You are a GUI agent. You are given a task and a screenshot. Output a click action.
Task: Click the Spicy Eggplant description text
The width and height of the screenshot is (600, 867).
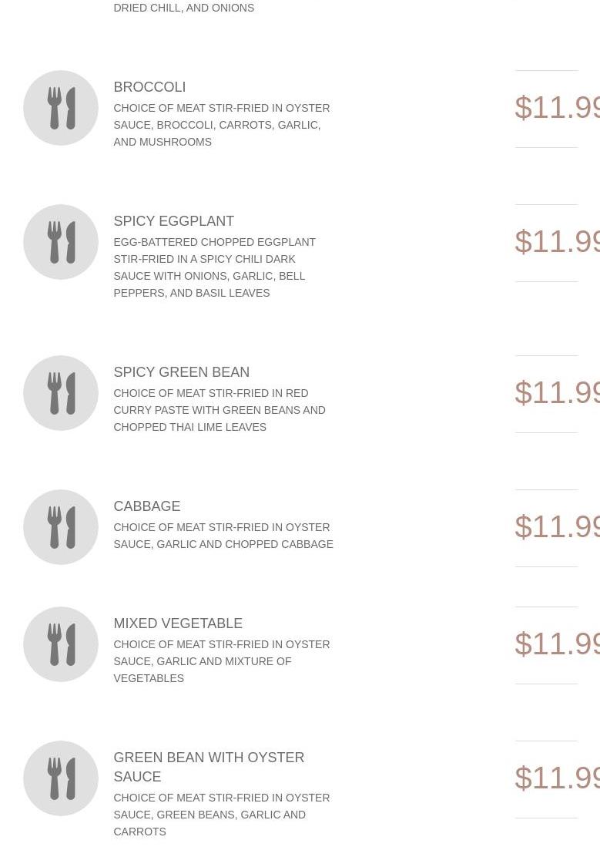click(214, 267)
